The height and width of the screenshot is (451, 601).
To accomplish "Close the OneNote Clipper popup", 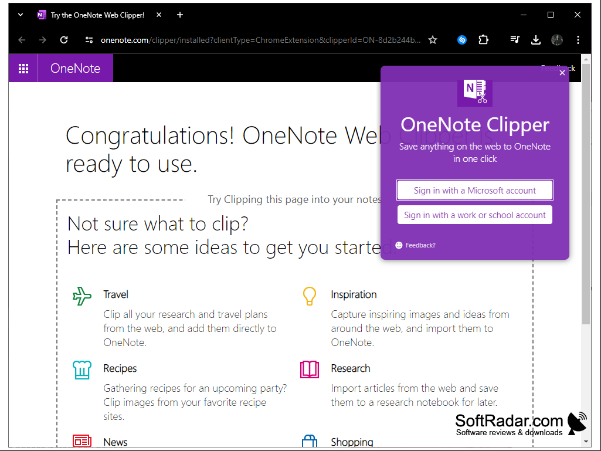I will pyautogui.click(x=562, y=73).
